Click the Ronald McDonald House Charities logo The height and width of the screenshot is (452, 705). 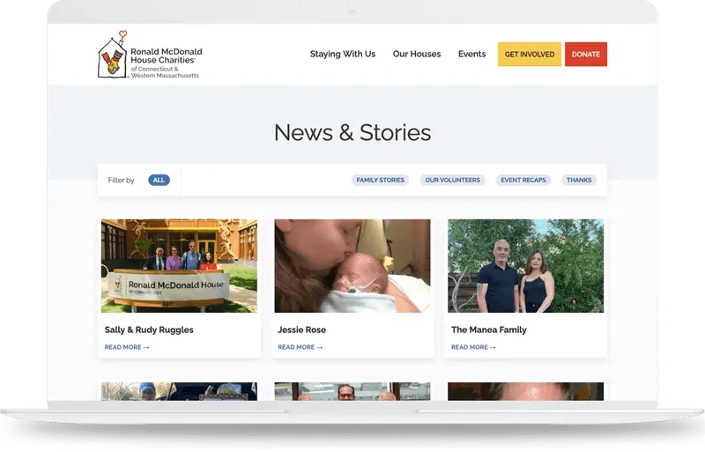click(x=150, y=55)
